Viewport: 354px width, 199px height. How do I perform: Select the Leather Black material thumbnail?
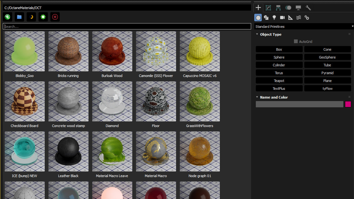[x=68, y=152]
